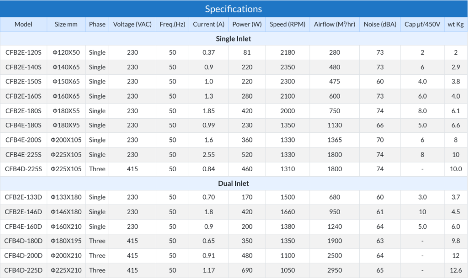Select model CFB2E-120S cell
The width and height of the screenshot is (468, 278).
(23, 52)
